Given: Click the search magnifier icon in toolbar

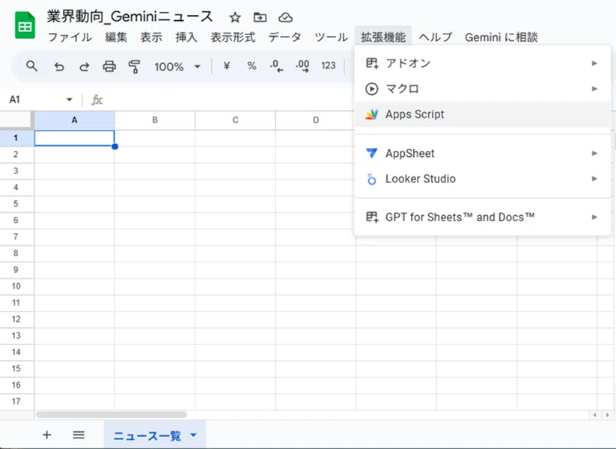Looking at the screenshot, I should coord(32,66).
